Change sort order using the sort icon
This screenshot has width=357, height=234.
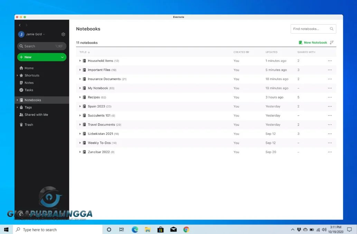[x=331, y=42]
